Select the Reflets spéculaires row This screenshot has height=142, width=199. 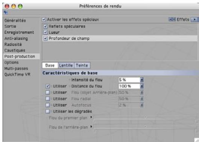[x=120, y=26]
